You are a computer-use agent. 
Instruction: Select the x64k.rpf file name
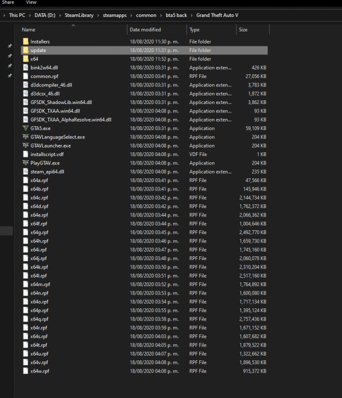click(39, 267)
